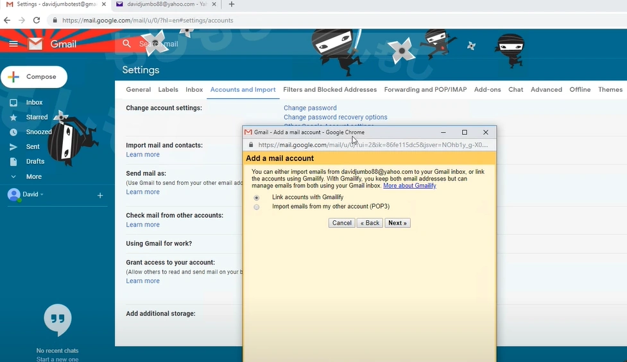Minimize the Add a mail account popup
This screenshot has height=362, width=627.
point(443,132)
